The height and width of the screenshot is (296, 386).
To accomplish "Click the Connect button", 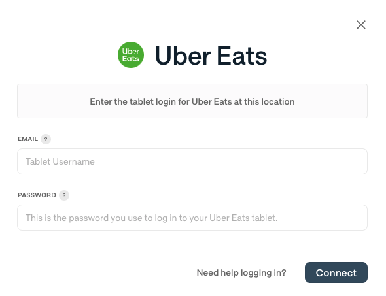I will [x=336, y=272].
